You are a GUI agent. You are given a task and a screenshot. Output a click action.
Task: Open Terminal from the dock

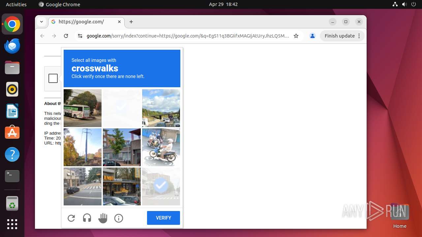tap(12, 176)
